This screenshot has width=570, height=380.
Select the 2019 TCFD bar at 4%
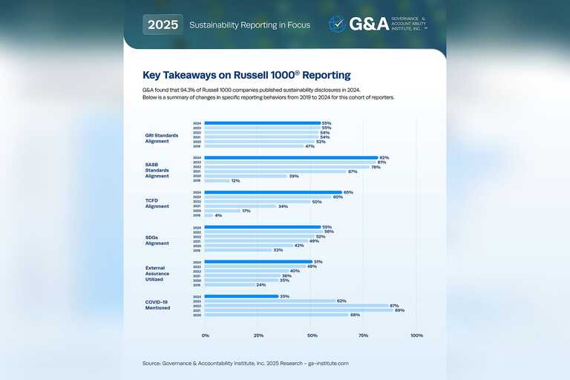[208, 215]
